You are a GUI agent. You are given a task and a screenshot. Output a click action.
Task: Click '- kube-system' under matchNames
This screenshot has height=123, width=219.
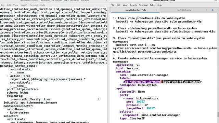click(18, 113)
